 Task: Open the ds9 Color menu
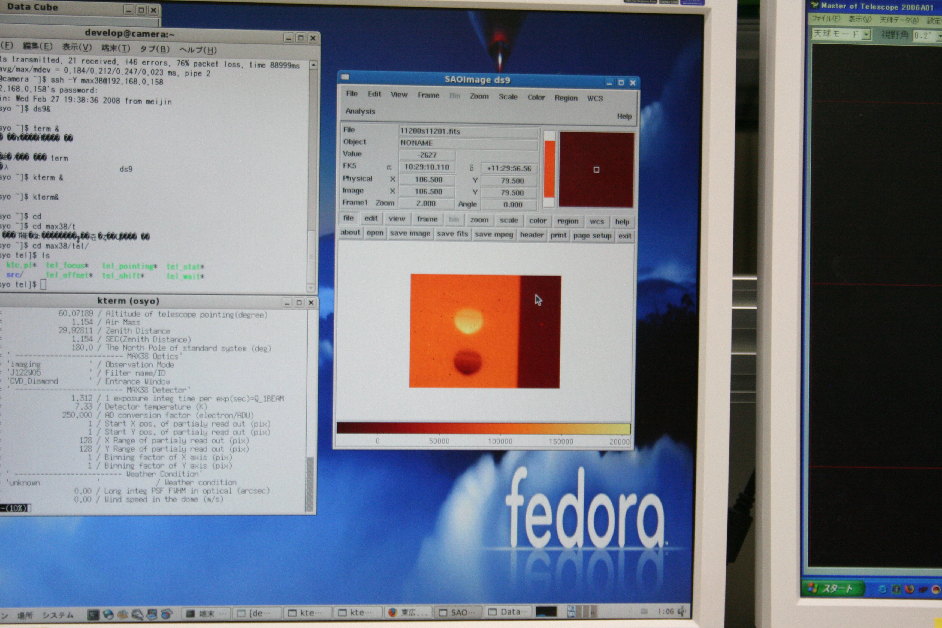point(536,97)
